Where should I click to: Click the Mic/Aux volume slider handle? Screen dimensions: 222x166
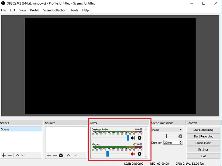tap(108, 154)
